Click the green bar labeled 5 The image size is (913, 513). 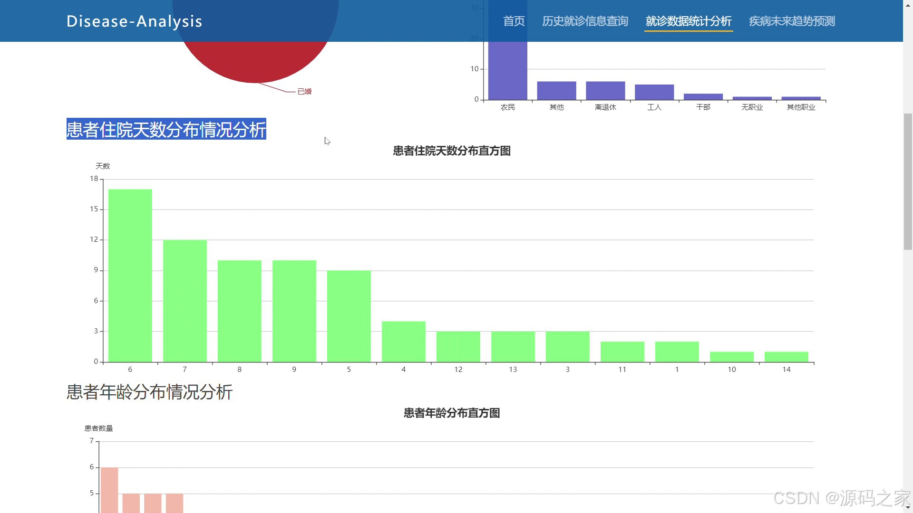coord(349,316)
